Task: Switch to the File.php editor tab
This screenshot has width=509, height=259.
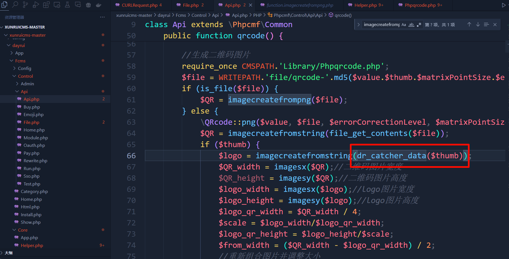Action: point(193,5)
